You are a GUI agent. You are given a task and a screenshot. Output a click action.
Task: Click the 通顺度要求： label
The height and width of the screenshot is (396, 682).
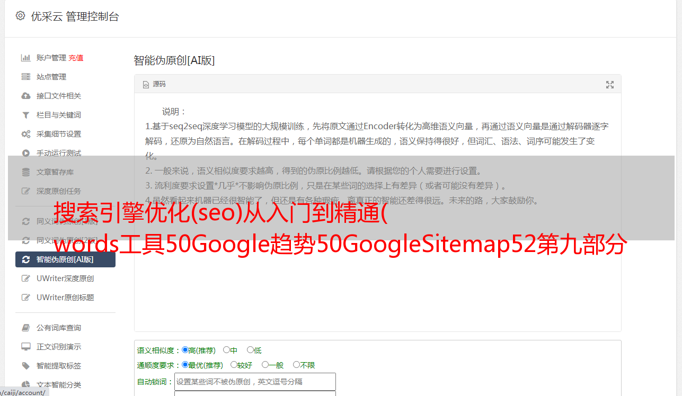tap(159, 365)
